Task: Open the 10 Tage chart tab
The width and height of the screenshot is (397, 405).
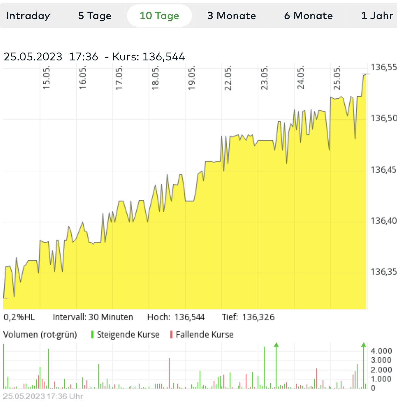Action: coord(159,16)
